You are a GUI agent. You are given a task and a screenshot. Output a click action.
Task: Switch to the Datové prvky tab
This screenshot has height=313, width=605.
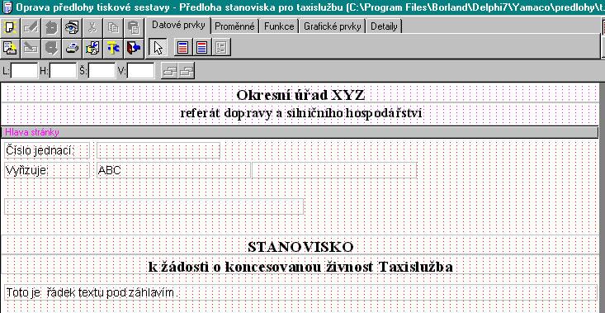coord(178,26)
